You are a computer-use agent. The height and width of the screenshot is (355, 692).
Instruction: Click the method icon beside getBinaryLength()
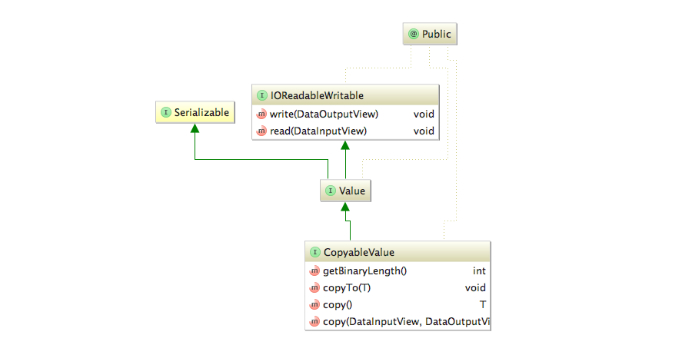(x=314, y=270)
